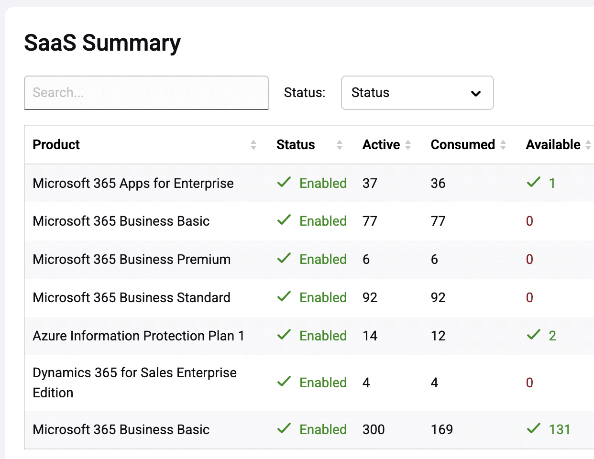594x459 pixels.
Task: Select Microsoft 365 Business Premium product name
Action: [132, 259]
